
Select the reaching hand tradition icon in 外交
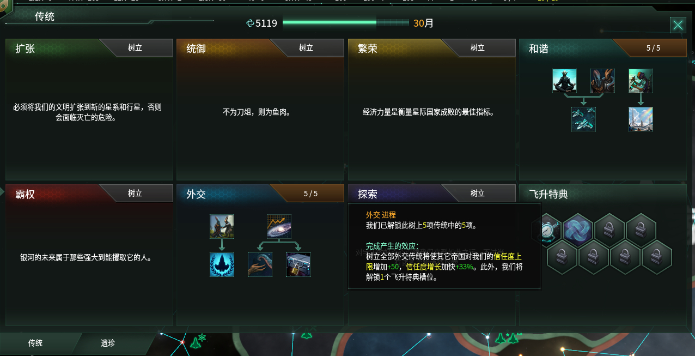(260, 264)
